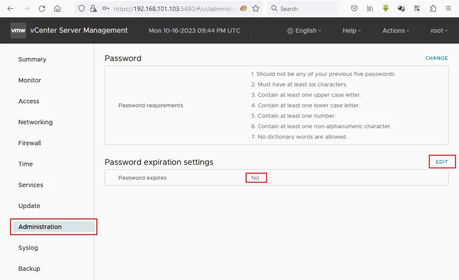This screenshot has height=280, width=459.
Task: Open the Actions dropdown
Action: click(x=396, y=31)
